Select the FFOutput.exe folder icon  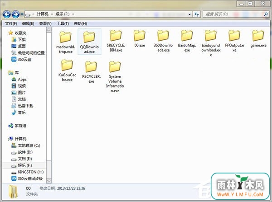pyautogui.click(x=234, y=36)
